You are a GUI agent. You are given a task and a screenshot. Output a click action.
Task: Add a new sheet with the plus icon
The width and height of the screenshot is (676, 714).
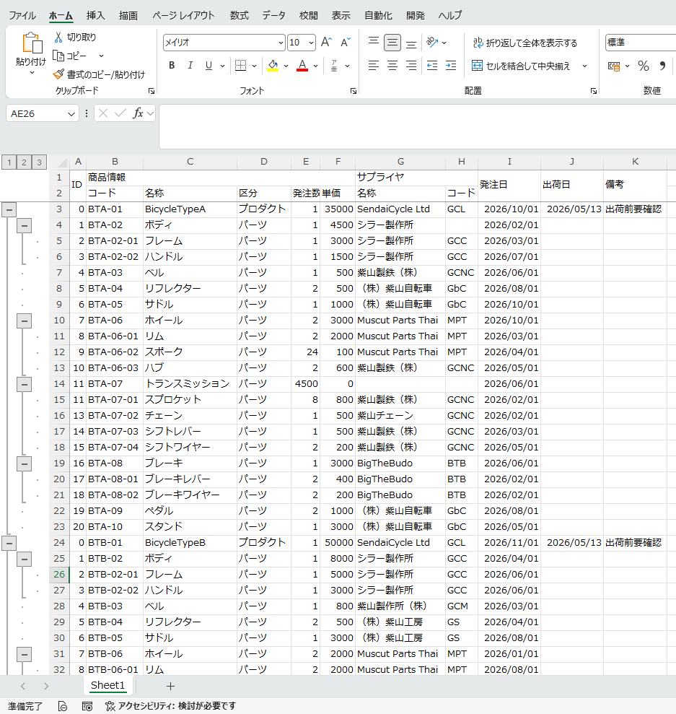(x=170, y=687)
